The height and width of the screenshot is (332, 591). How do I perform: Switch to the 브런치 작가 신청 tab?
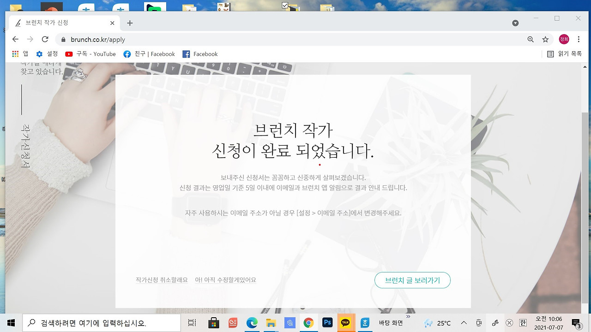click(60, 22)
